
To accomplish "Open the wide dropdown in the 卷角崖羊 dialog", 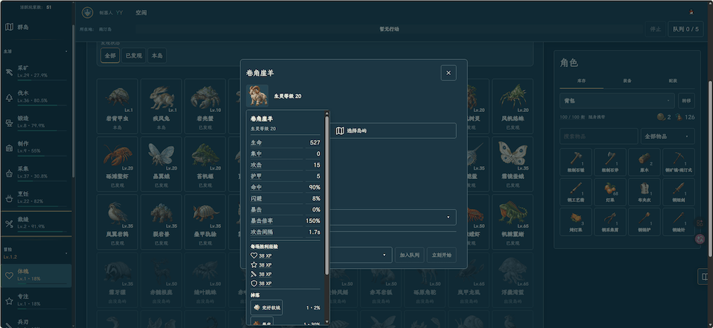I will [392, 217].
